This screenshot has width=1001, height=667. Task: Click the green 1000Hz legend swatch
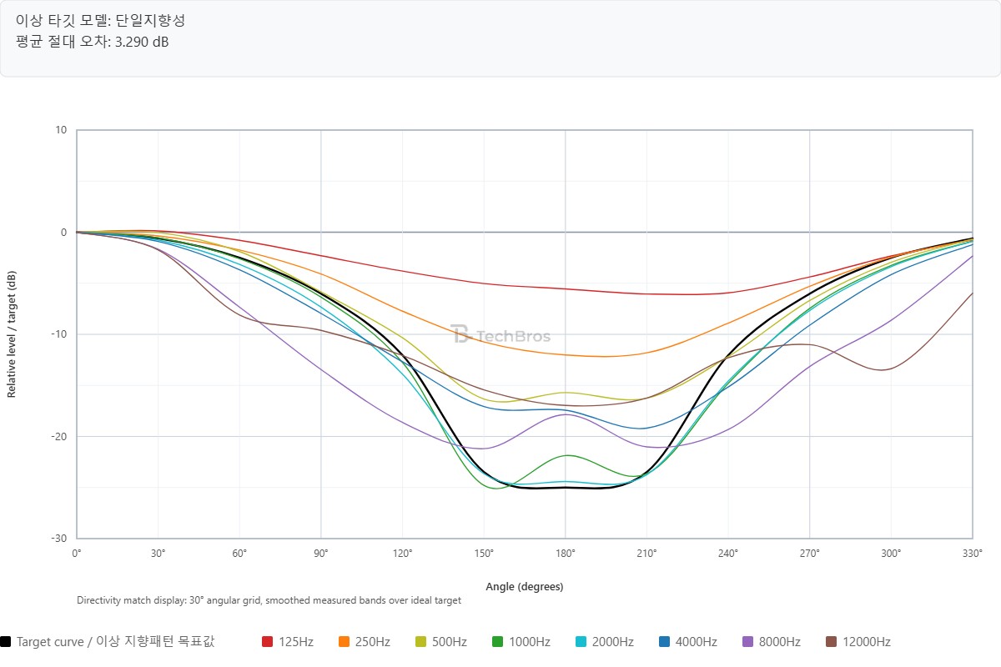[x=498, y=642]
